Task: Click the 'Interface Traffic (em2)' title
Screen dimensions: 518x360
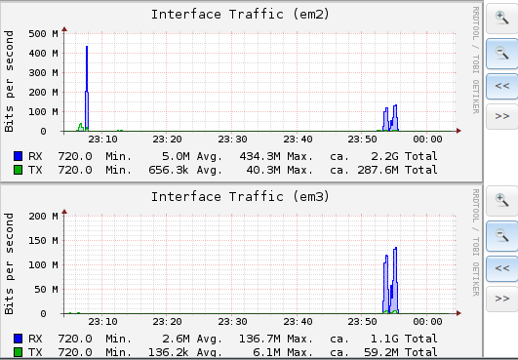Action: pos(241,15)
